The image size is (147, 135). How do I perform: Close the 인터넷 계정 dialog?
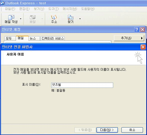[142, 30]
